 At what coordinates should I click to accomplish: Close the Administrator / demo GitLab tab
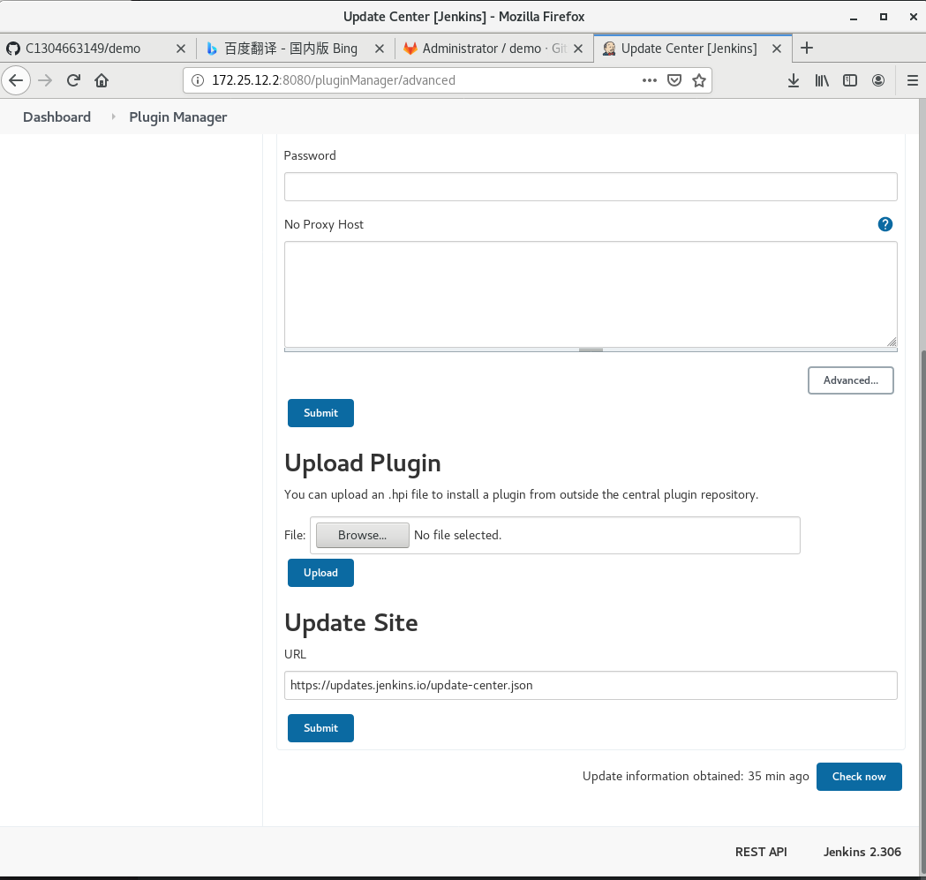coord(578,49)
